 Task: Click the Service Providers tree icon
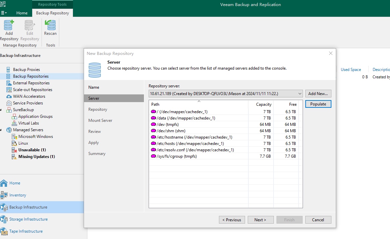[9, 103]
